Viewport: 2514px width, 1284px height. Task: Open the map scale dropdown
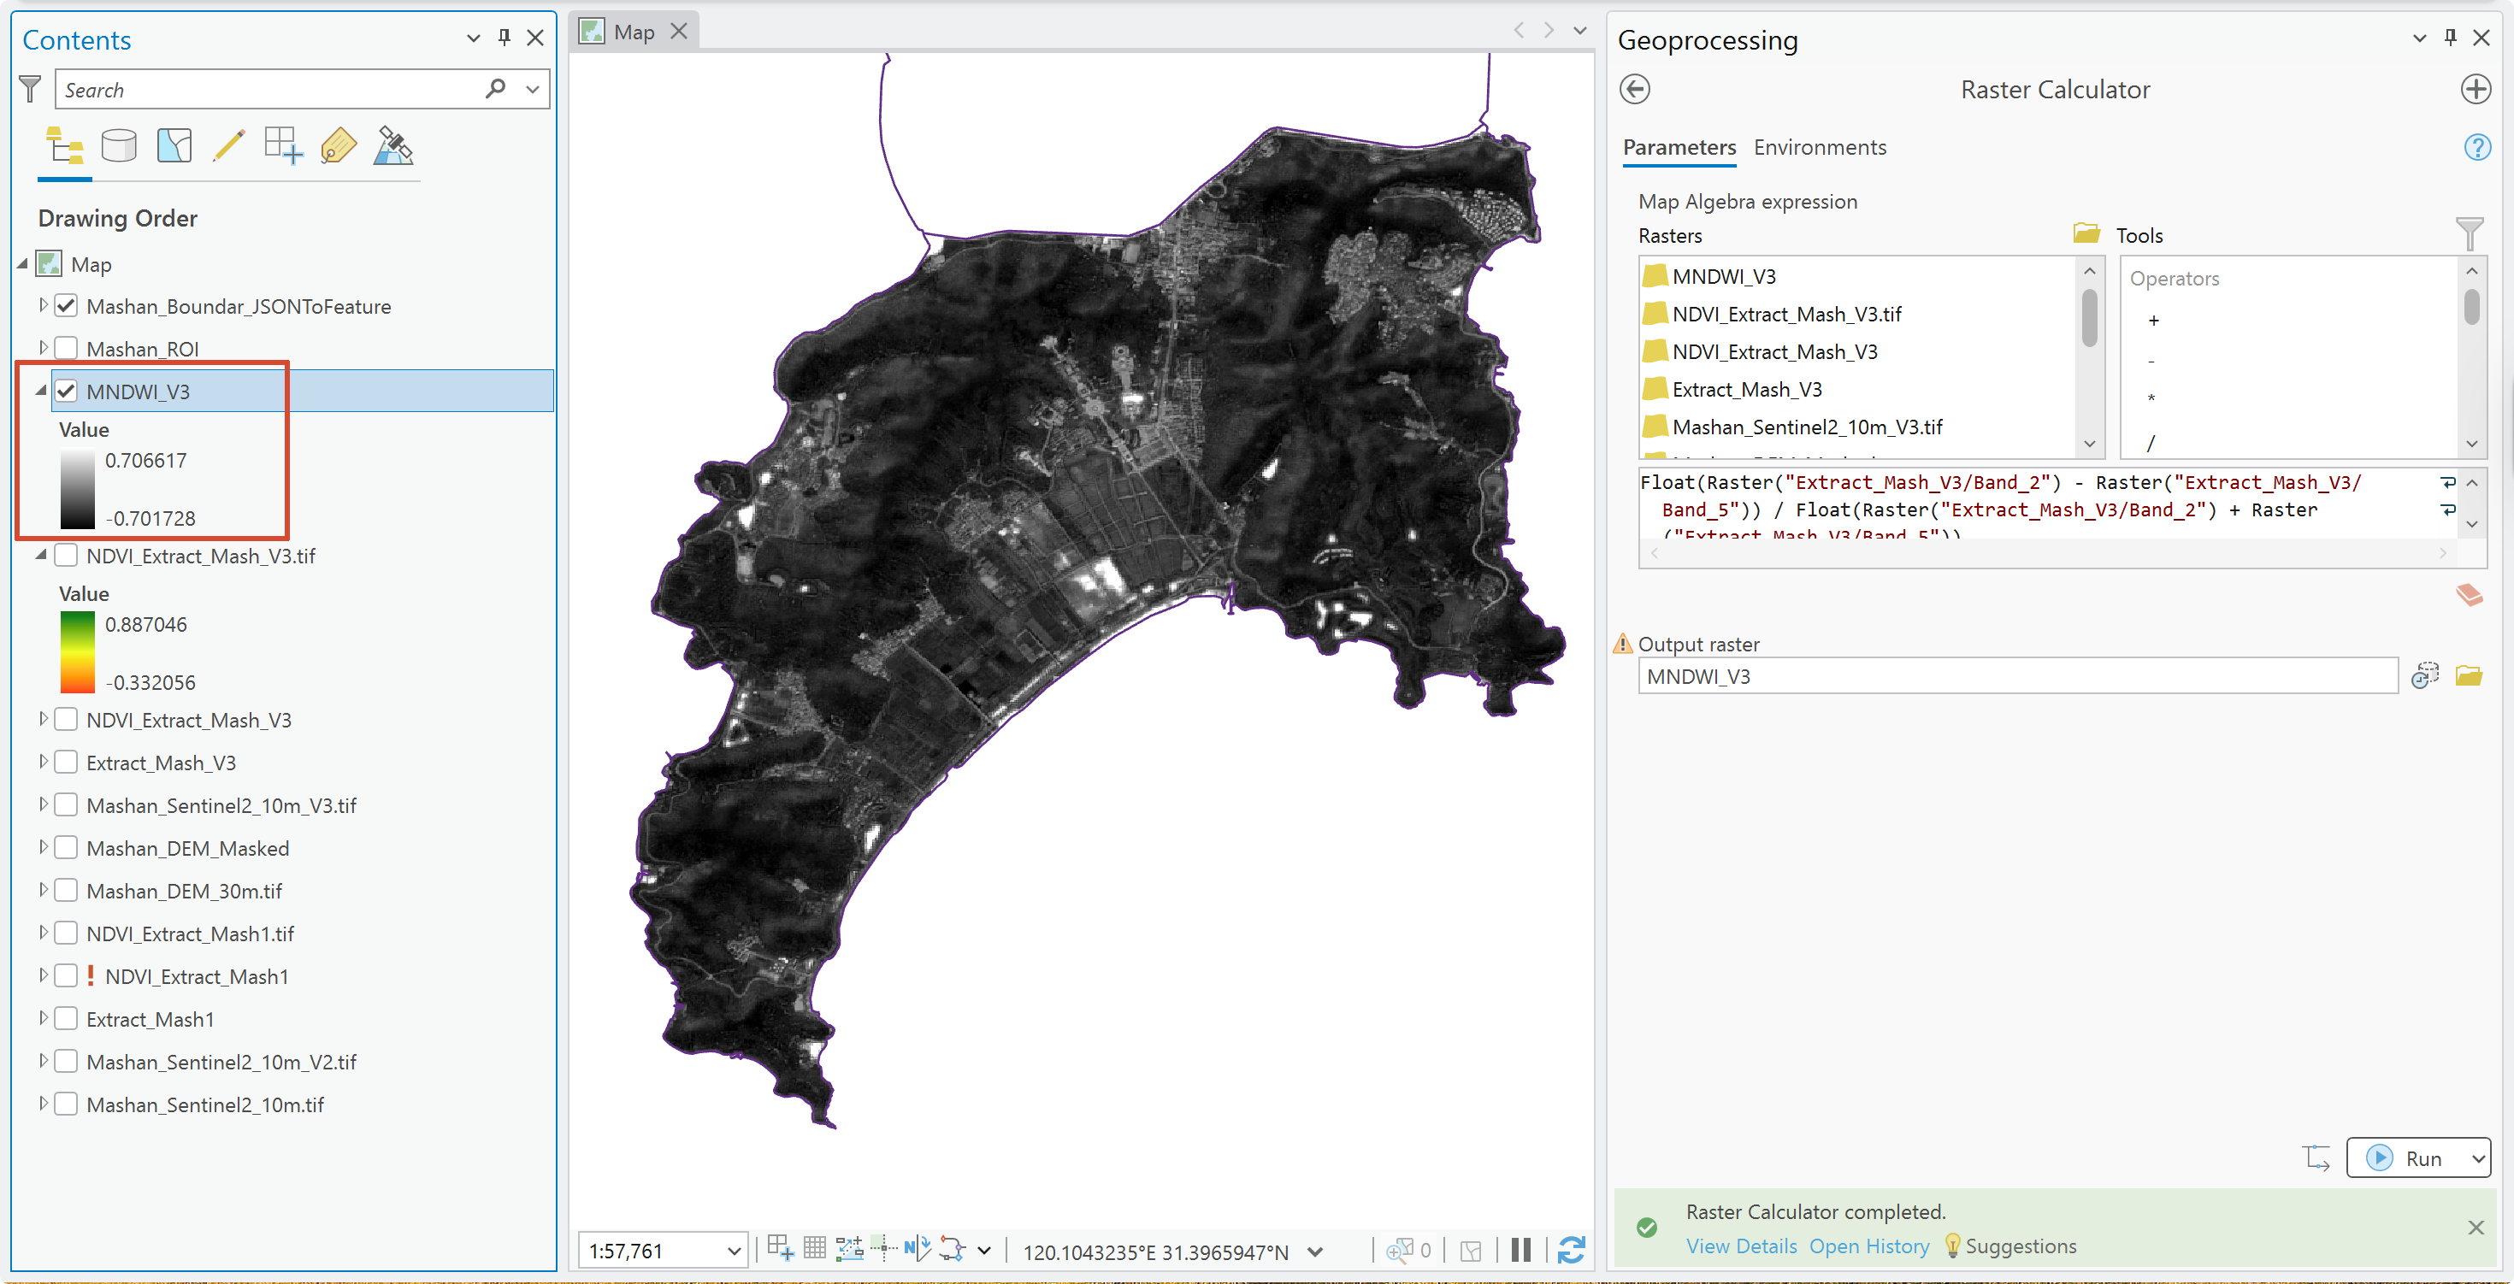[733, 1251]
